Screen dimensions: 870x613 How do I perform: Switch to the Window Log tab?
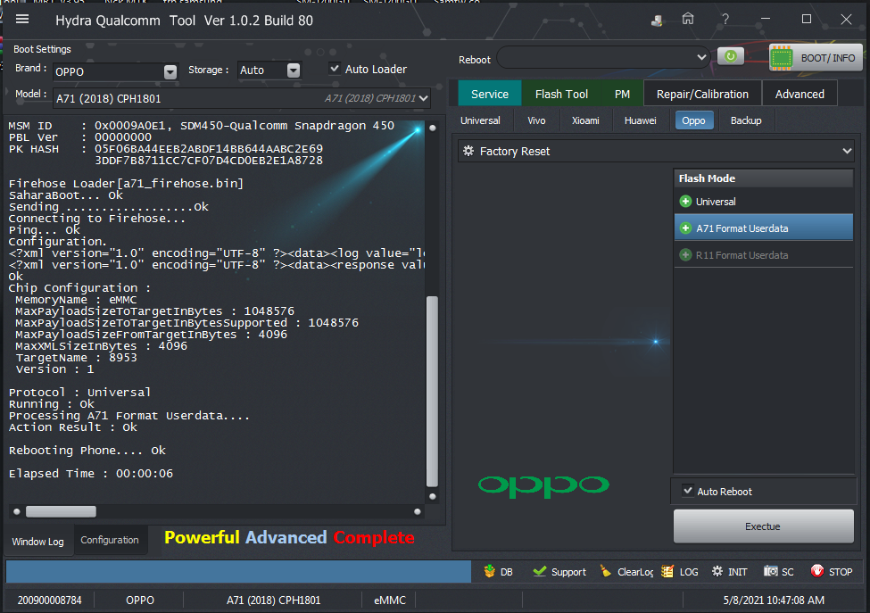coord(37,541)
